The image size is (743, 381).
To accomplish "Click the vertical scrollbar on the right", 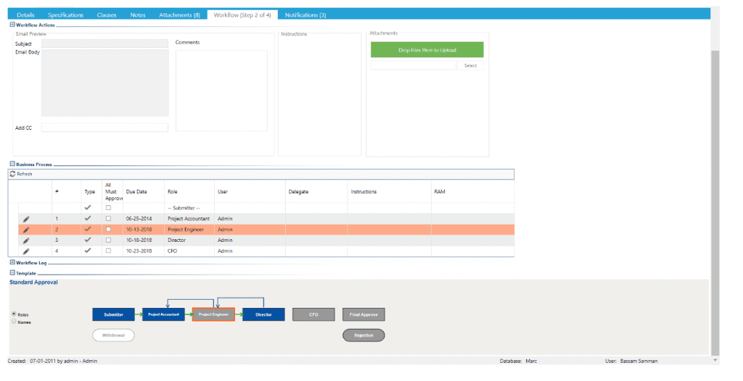I will point(715,201).
